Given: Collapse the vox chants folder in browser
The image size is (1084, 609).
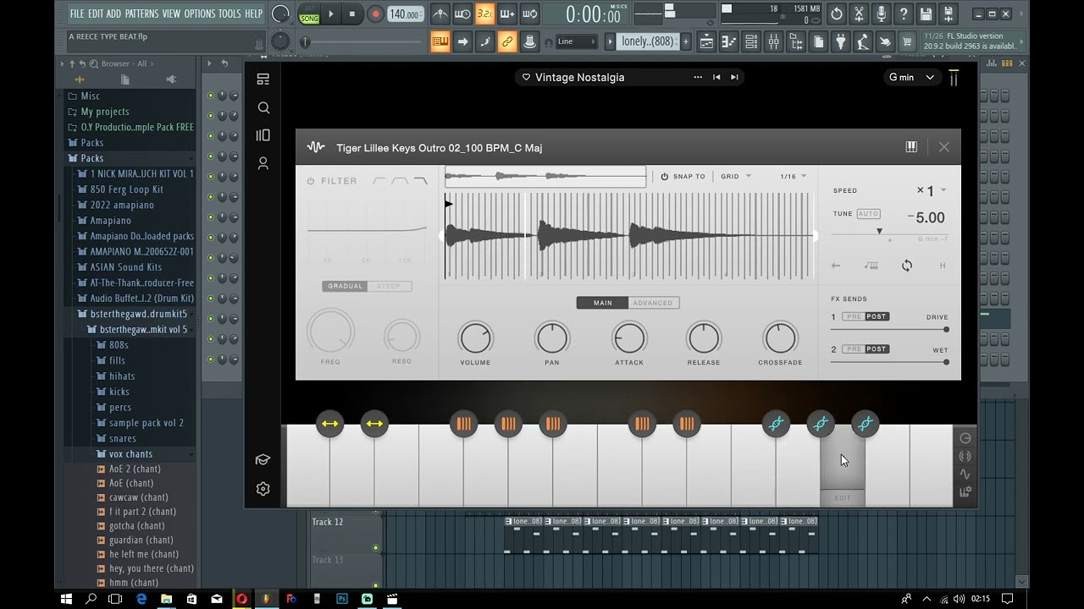Looking at the screenshot, I should pos(130,454).
